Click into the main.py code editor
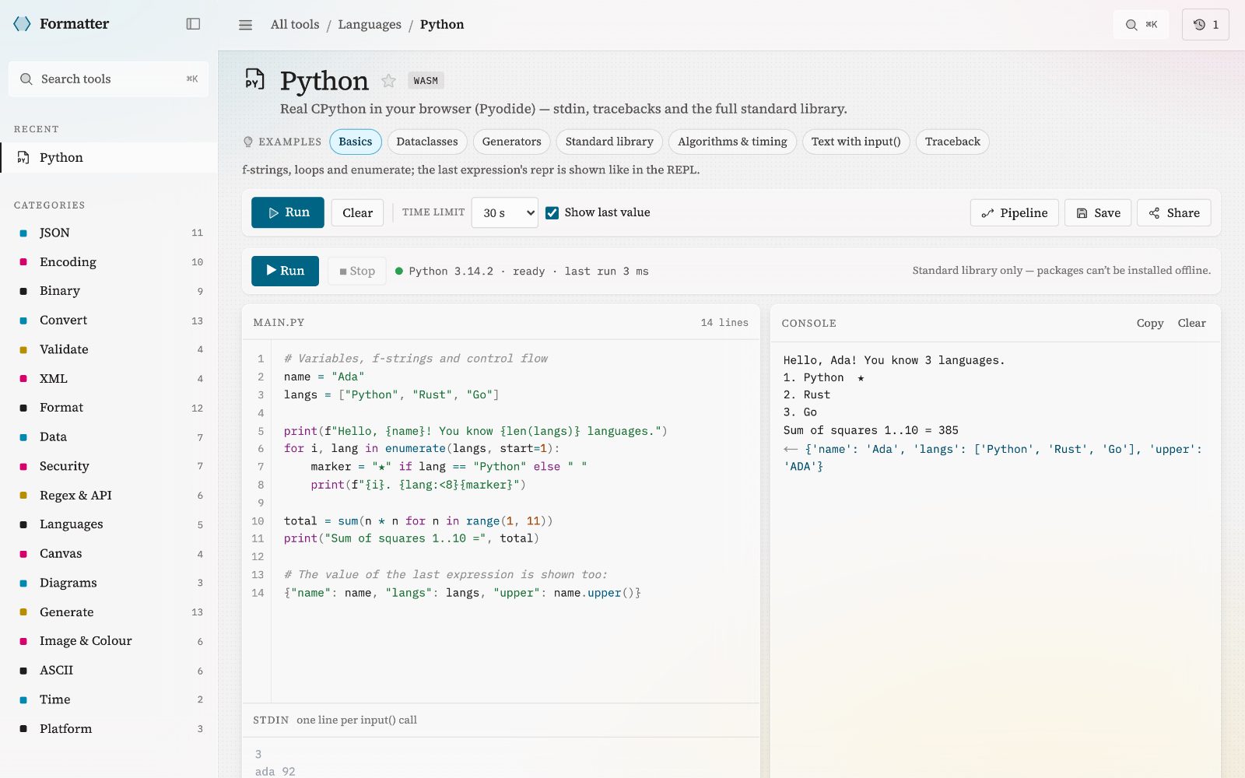Screen dimensions: 1245x778 click(x=514, y=521)
